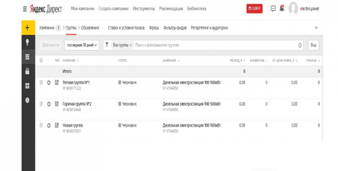Viewport: 338px width, 171px height.
Task: Click the Черновик status of Теплая группа №1
Action: [127, 83]
